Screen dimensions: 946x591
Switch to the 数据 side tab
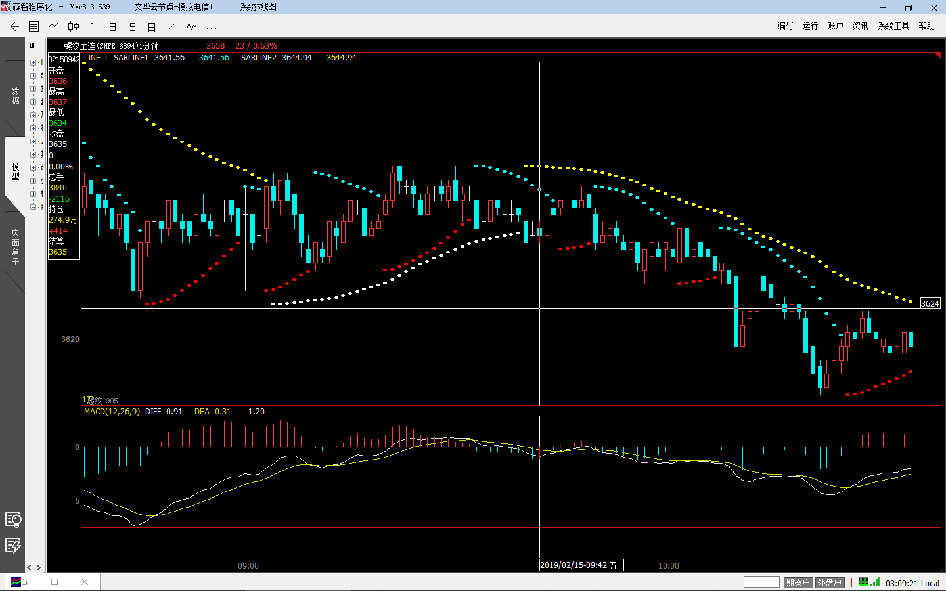(15, 96)
